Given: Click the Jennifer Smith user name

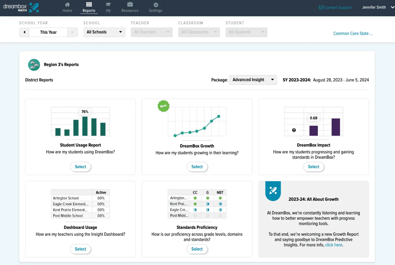Looking at the screenshot, I should (x=374, y=7).
